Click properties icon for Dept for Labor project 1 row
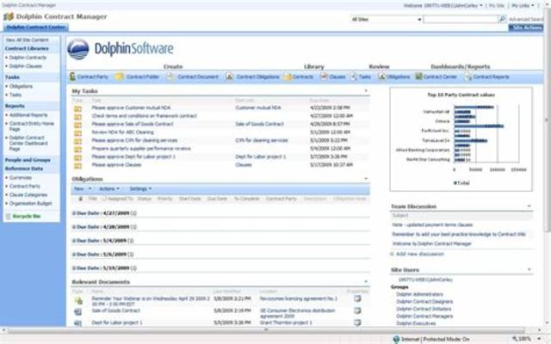551x344 pixels. [357, 322]
